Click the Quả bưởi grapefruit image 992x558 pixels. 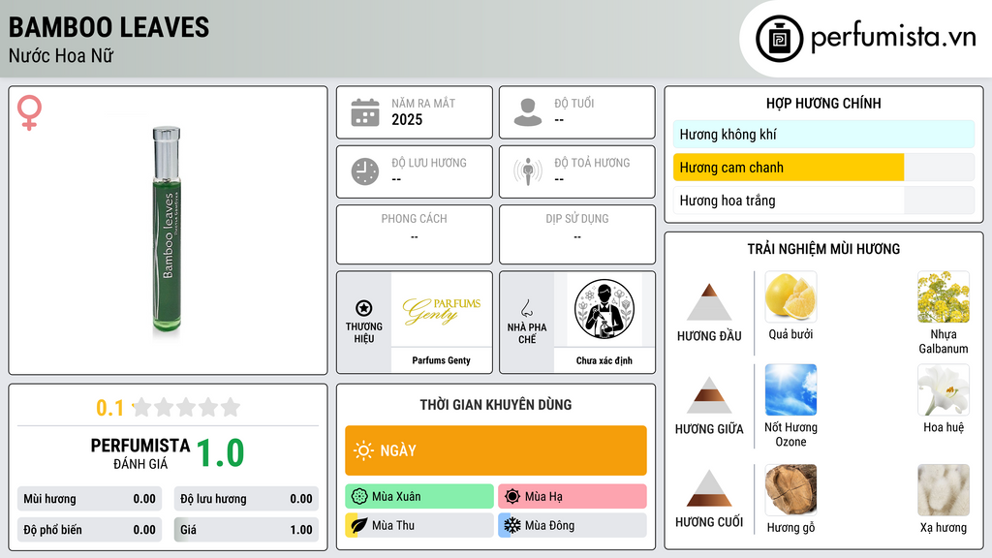[x=790, y=296]
